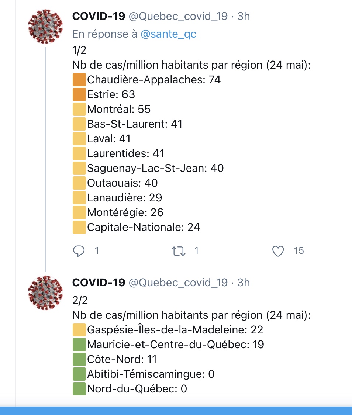Open the @sante_qc profile link
The height and width of the screenshot is (415, 352).
coord(168,34)
